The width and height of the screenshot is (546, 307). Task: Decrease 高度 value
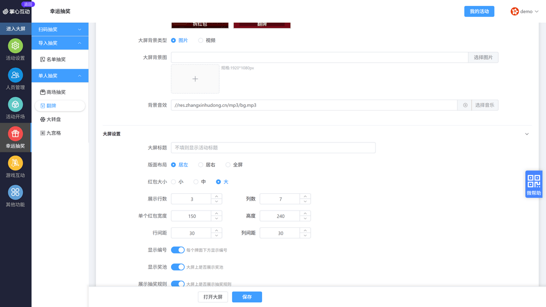point(305,218)
